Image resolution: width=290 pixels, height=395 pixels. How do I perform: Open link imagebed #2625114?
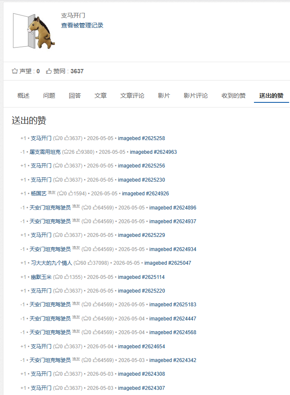click(x=142, y=277)
